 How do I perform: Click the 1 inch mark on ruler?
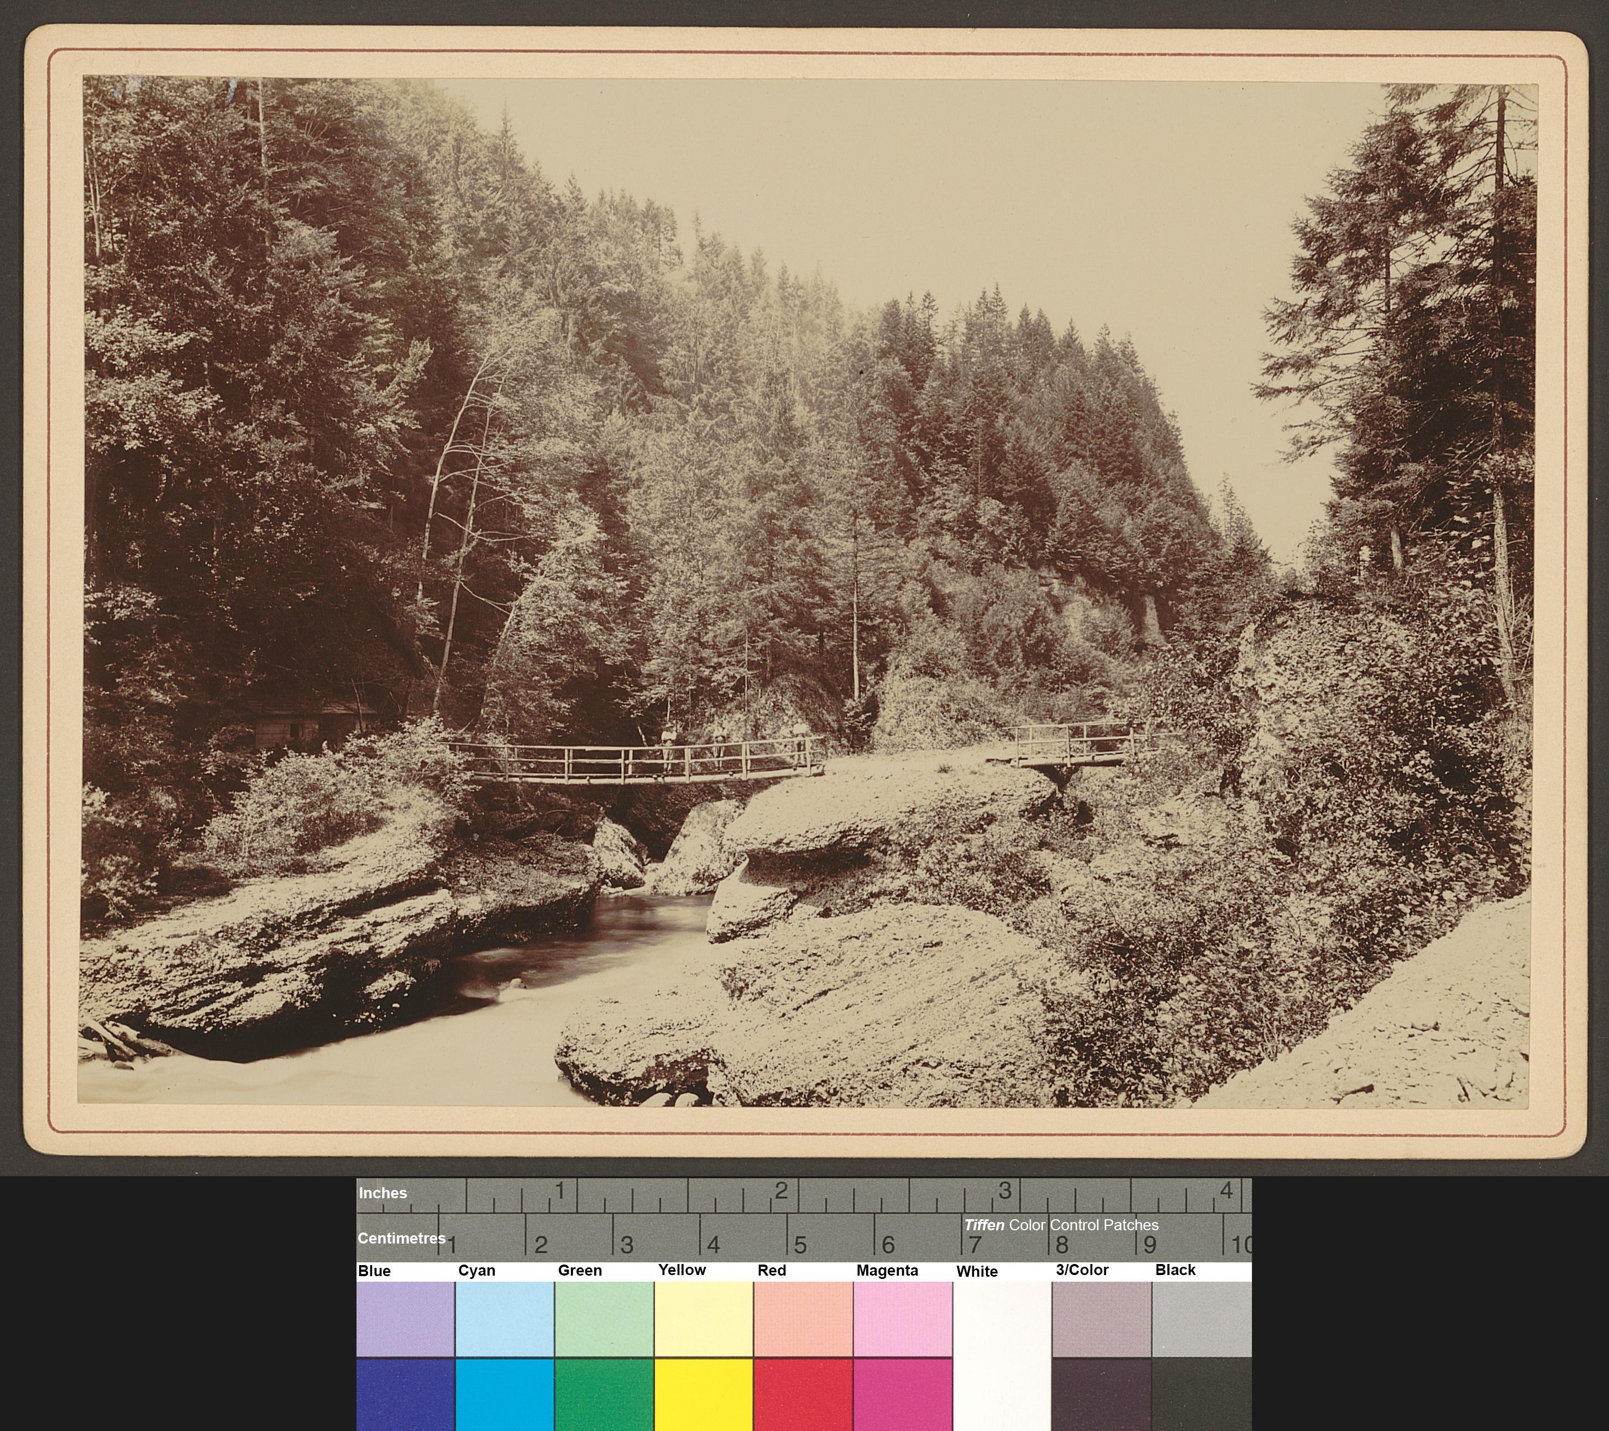[560, 1190]
